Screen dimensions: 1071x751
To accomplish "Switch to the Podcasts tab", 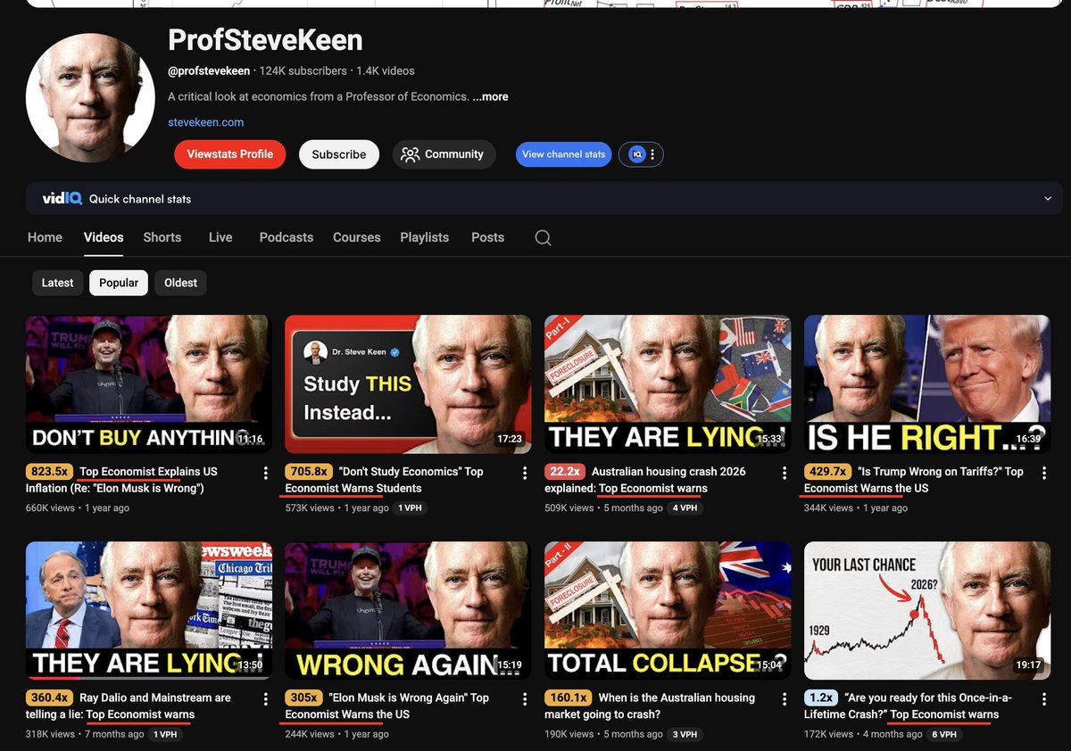I will click(x=286, y=237).
